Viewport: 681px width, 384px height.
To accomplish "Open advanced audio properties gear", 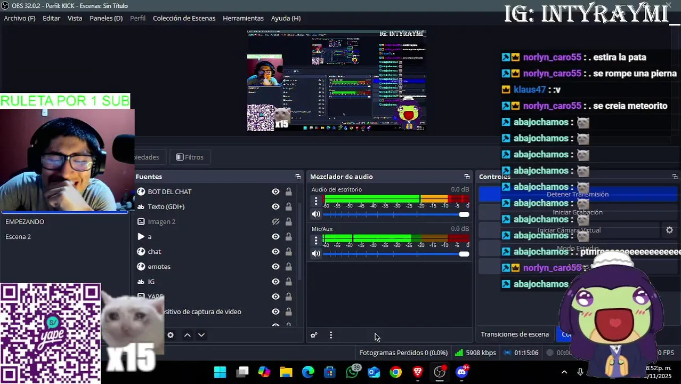I will (314, 335).
